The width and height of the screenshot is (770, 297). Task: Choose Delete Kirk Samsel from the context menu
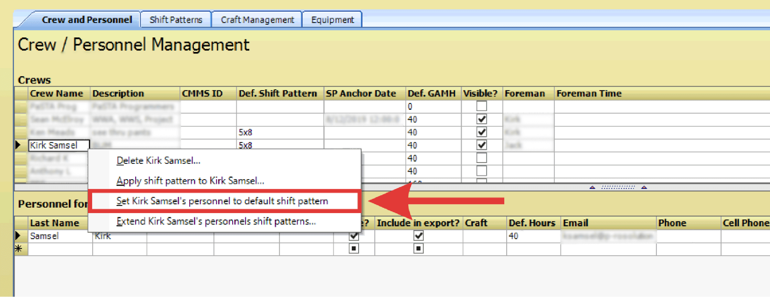[x=158, y=161]
